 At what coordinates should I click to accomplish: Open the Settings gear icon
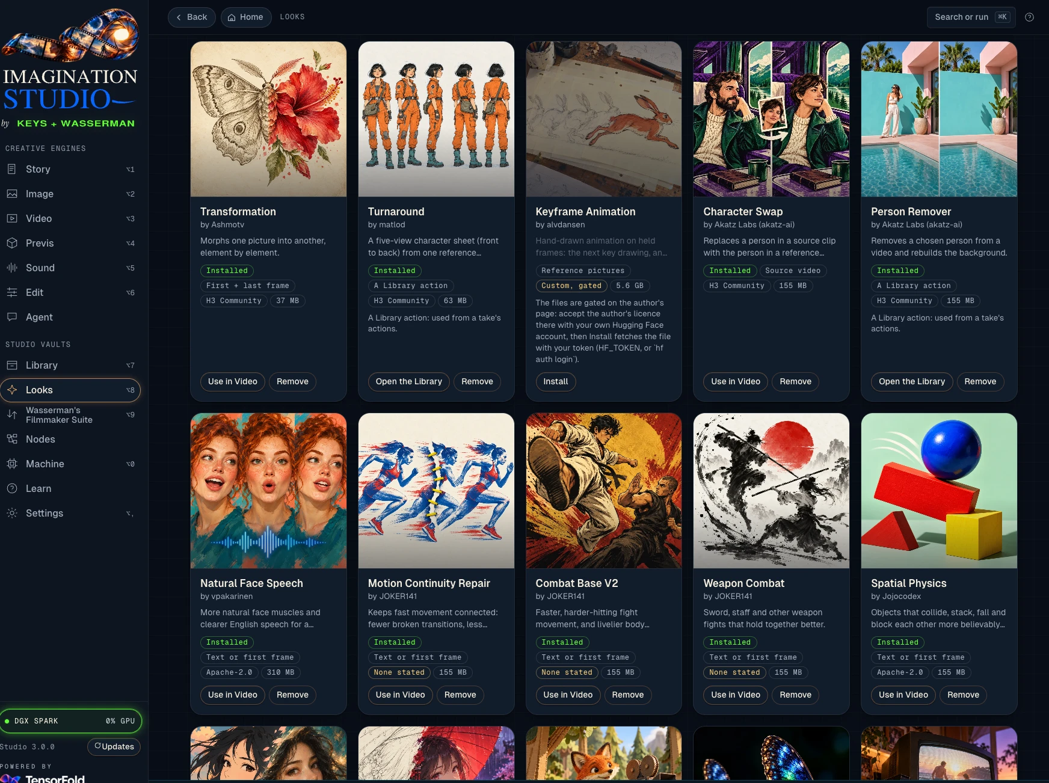click(12, 513)
